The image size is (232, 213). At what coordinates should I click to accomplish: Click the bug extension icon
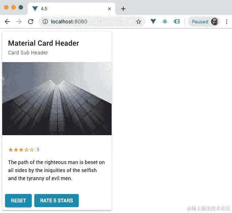pos(165,22)
